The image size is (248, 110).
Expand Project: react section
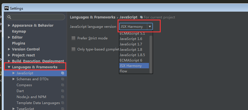[9, 55]
